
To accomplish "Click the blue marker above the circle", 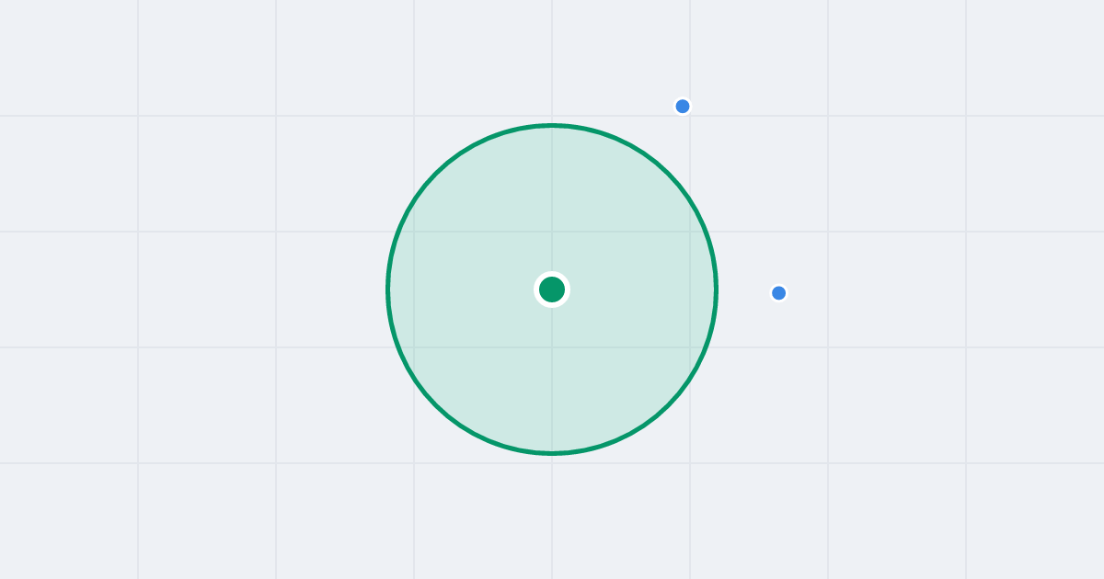I will coord(683,107).
